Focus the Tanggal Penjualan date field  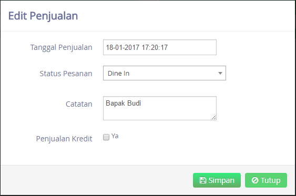160,47
